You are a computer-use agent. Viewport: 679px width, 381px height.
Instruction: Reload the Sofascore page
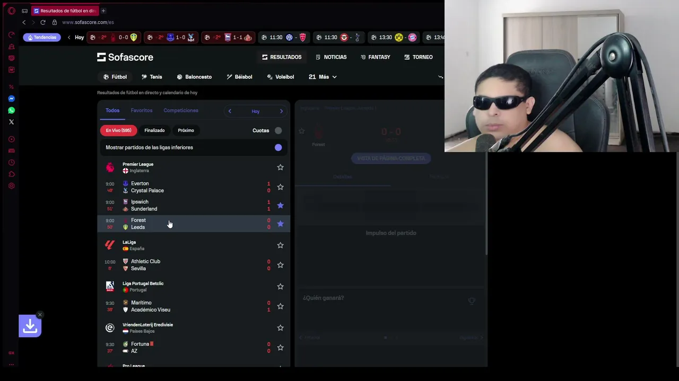tap(43, 22)
